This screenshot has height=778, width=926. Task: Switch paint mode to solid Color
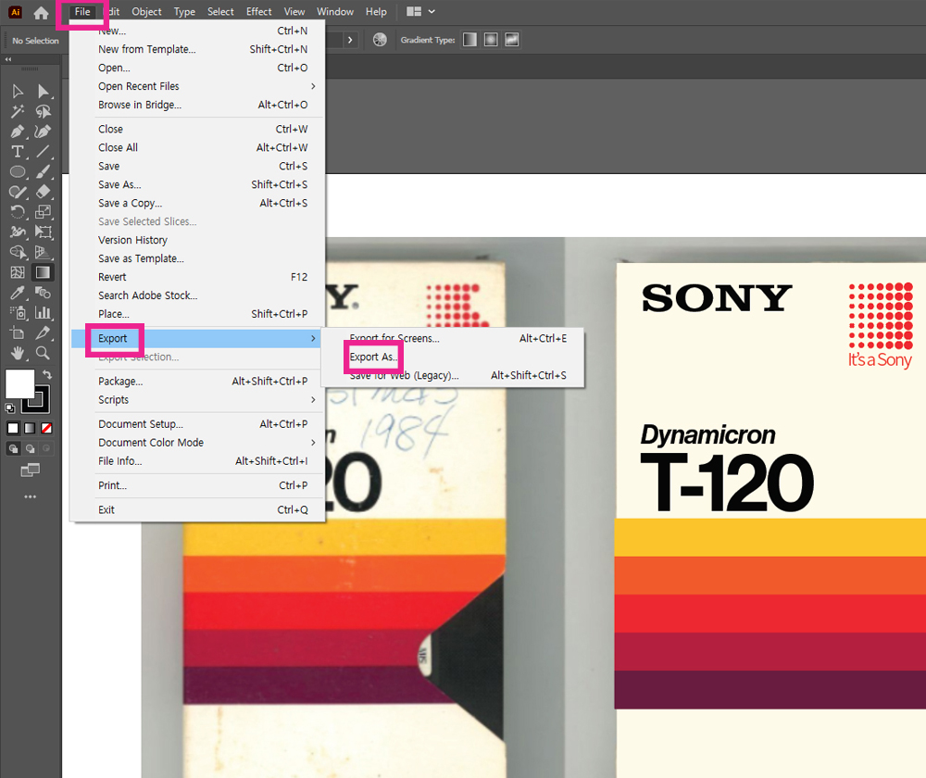[13, 428]
